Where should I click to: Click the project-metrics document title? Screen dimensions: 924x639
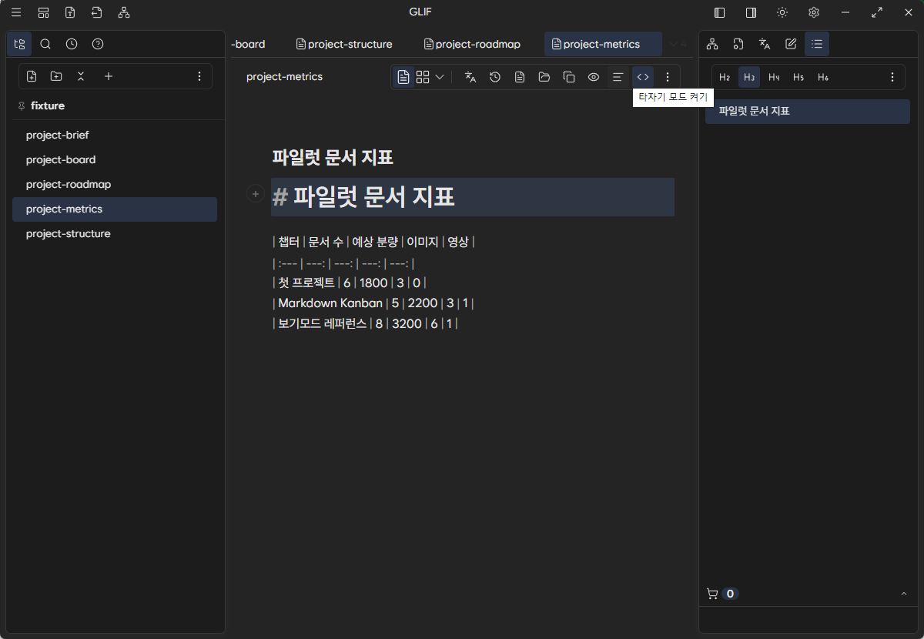pyautogui.click(x=284, y=76)
